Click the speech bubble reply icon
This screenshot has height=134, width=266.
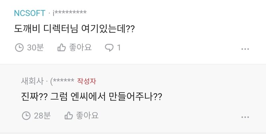(109, 48)
